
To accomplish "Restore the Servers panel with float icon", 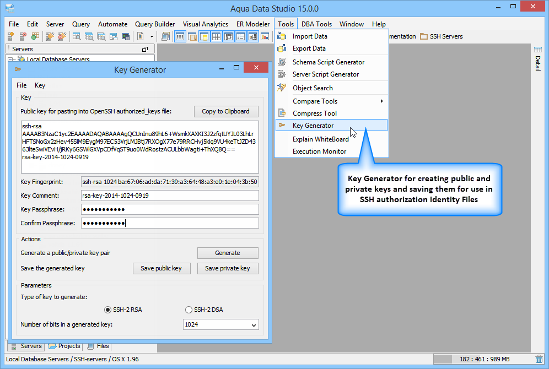I will pos(145,50).
